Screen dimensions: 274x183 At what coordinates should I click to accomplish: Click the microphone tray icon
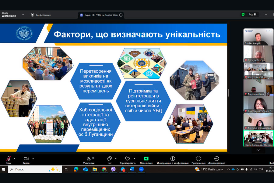point(247,169)
